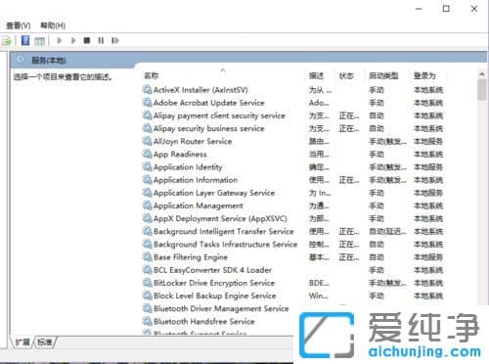Select AppX Deployment Service (AppXSVC)
The height and width of the screenshot is (364, 489).
(x=220, y=219)
